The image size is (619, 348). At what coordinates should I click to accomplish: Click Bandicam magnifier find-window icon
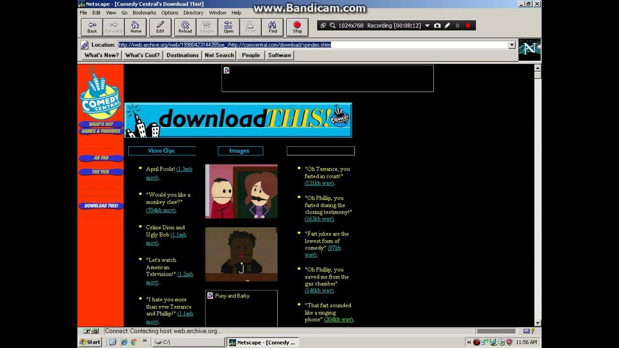333,26
